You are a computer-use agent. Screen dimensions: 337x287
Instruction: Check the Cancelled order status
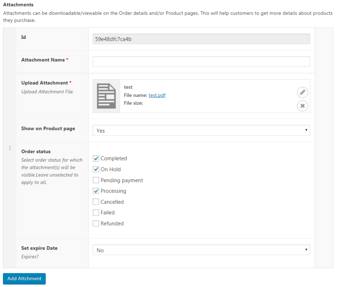click(96, 202)
